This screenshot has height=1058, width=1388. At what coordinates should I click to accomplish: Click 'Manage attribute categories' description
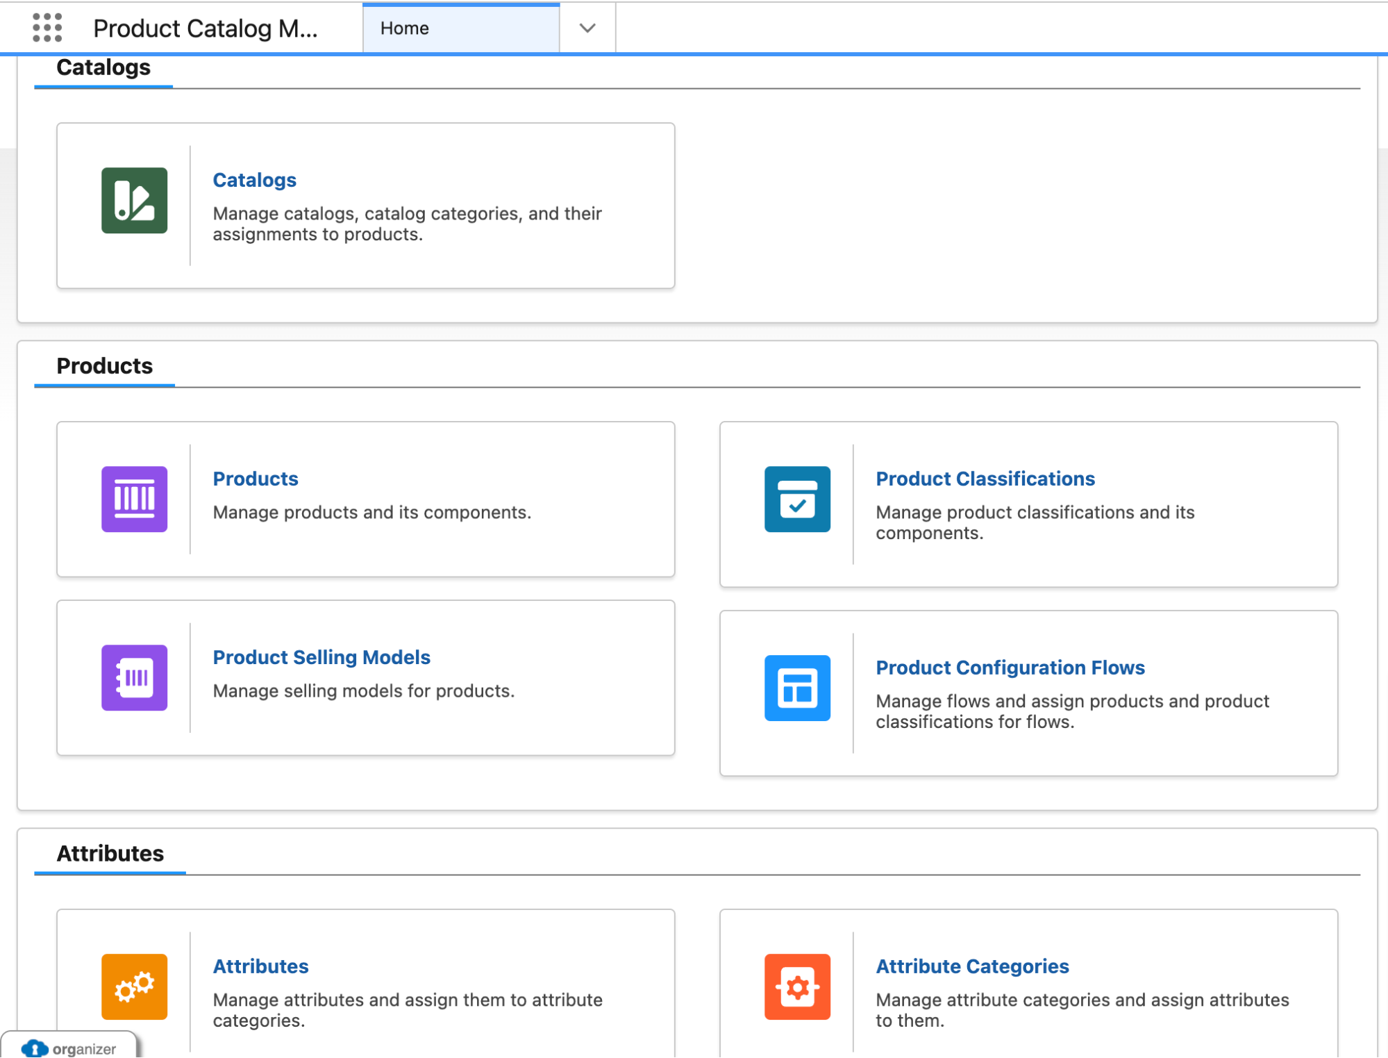1082,1010
